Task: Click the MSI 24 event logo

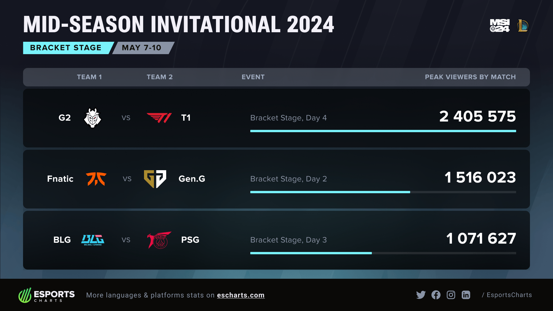Action: [x=500, y=26]
